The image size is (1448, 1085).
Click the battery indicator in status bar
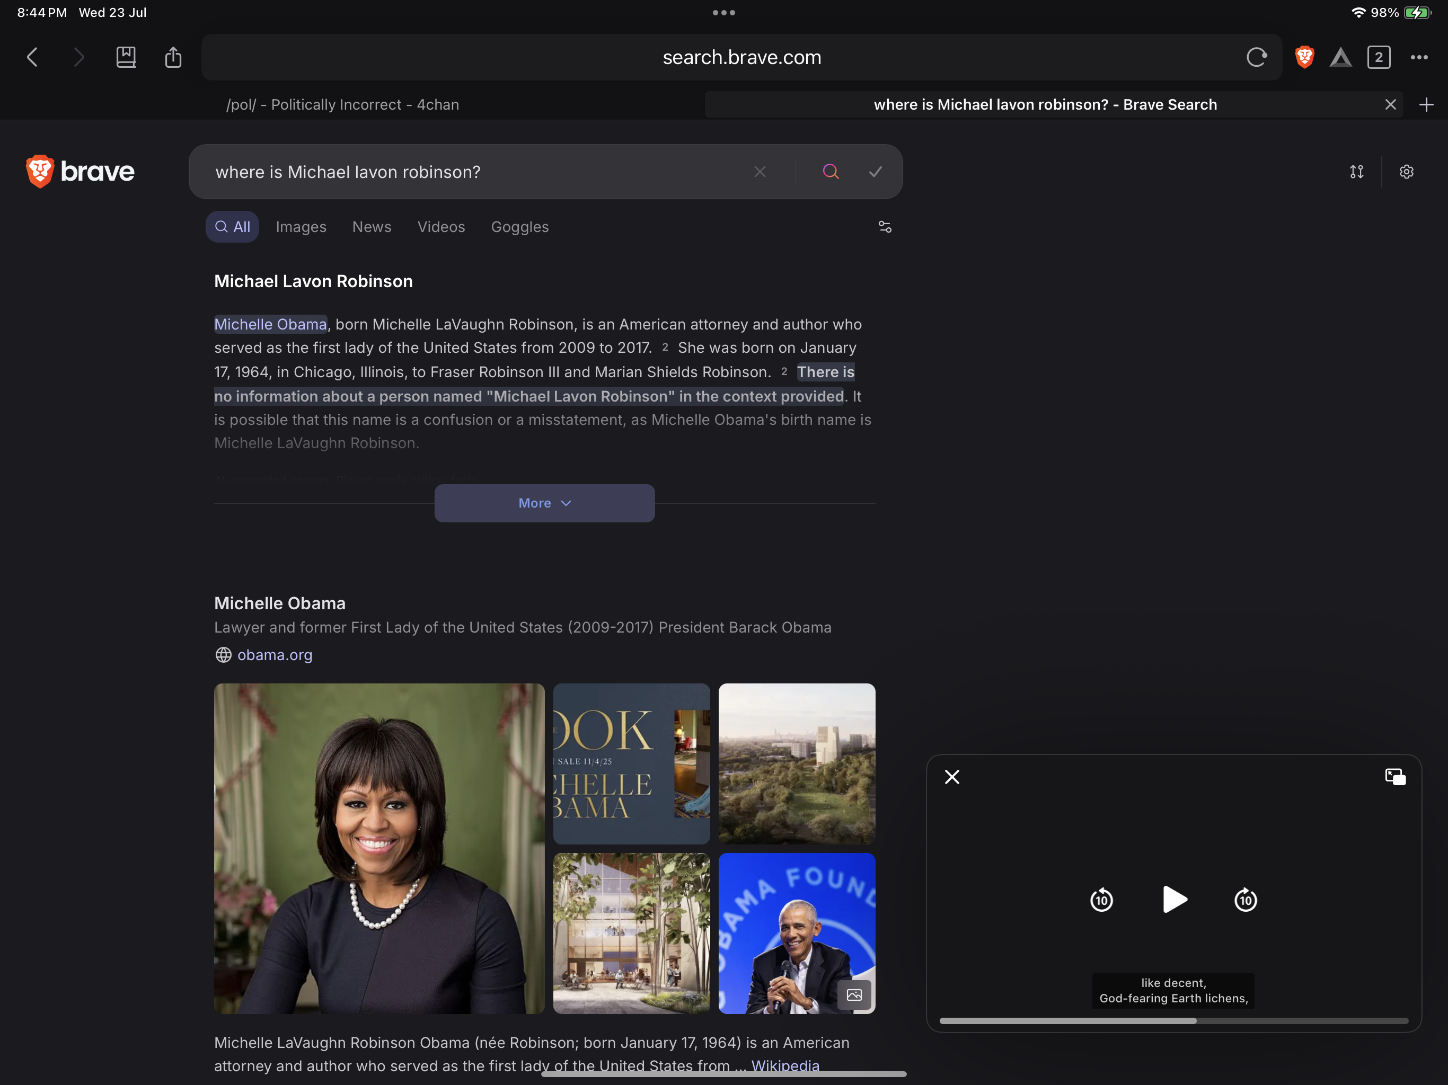coord(1417,12)
